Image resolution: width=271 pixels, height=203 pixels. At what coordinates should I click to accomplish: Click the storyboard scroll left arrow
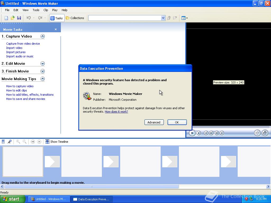click(2, 186)
